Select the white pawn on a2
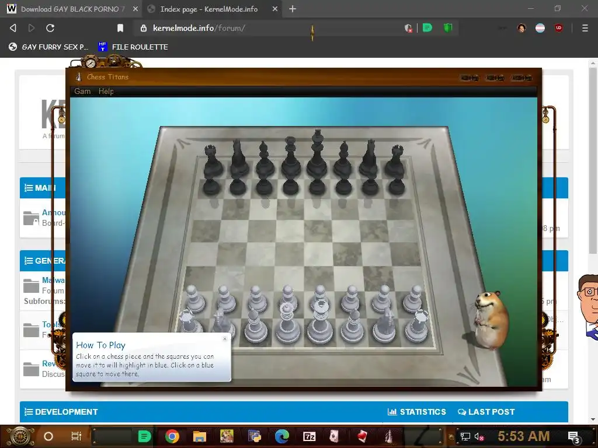The height and width of the screenshot is (448, 598). [194, 299]
